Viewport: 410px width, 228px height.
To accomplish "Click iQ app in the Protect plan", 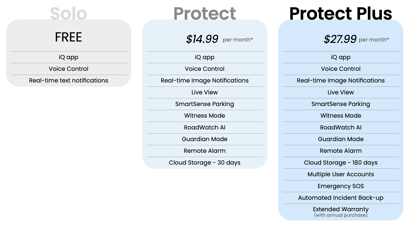I will tap(204, 57).
